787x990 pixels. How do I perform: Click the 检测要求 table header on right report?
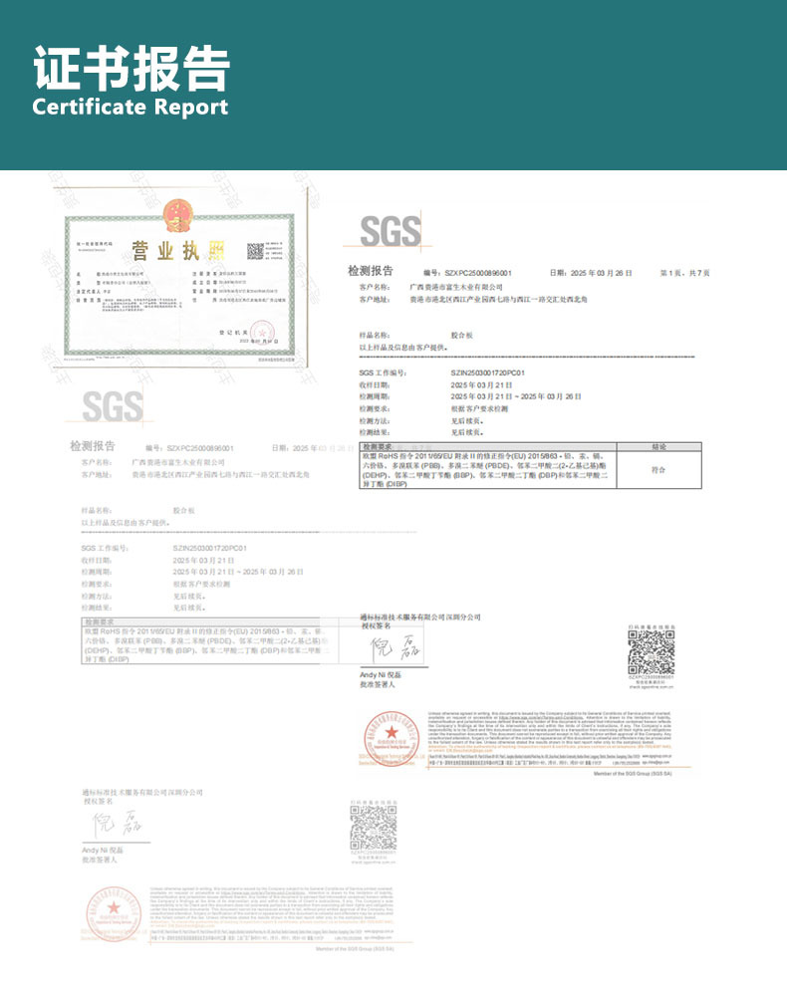tap(487, 446)
